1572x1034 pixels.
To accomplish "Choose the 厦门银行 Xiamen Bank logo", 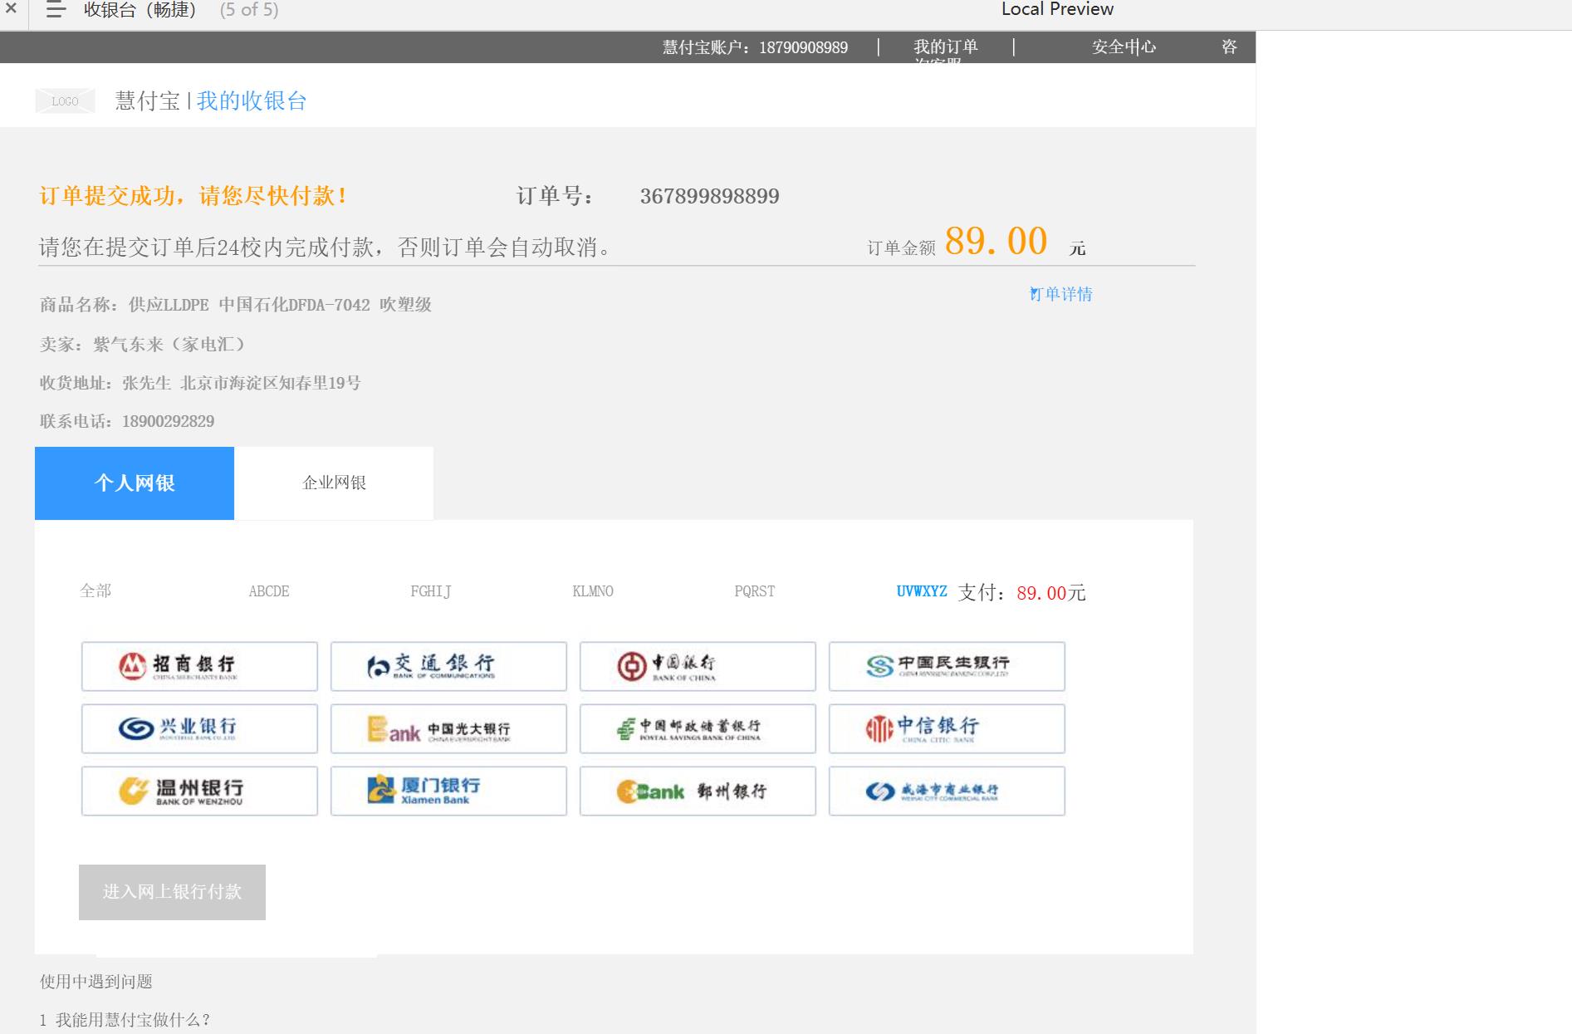I will pos(448,791).
